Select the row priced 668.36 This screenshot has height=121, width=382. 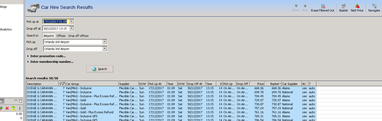pyautogui.click(x=171, y=88)
